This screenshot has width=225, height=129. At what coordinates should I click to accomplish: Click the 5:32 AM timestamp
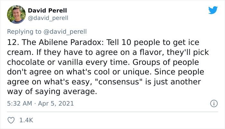tap(20, 103)
